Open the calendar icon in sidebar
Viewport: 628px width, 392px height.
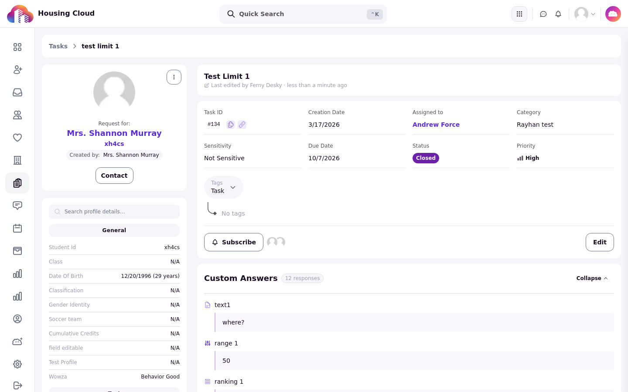point(17,228)
